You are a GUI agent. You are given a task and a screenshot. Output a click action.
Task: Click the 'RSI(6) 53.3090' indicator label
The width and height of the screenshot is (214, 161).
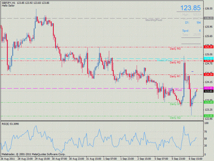pos(10,124)
